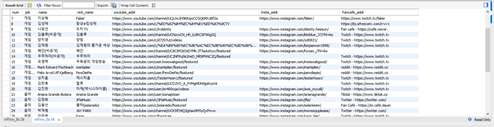The image size is (494, 127).
Task: Refresh results with the blue arrows icon
Action: [x=39, y=5]
